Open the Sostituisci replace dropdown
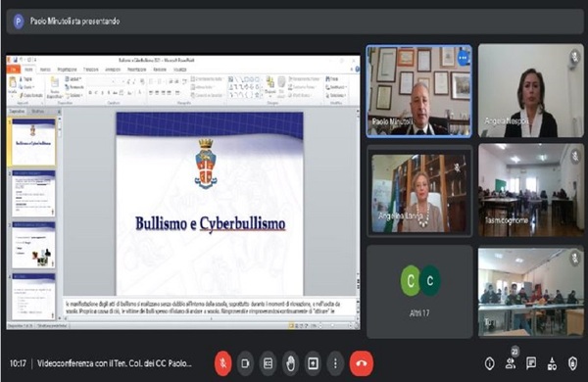The height and width of the screenshot is (382, 588). (335, 87)
